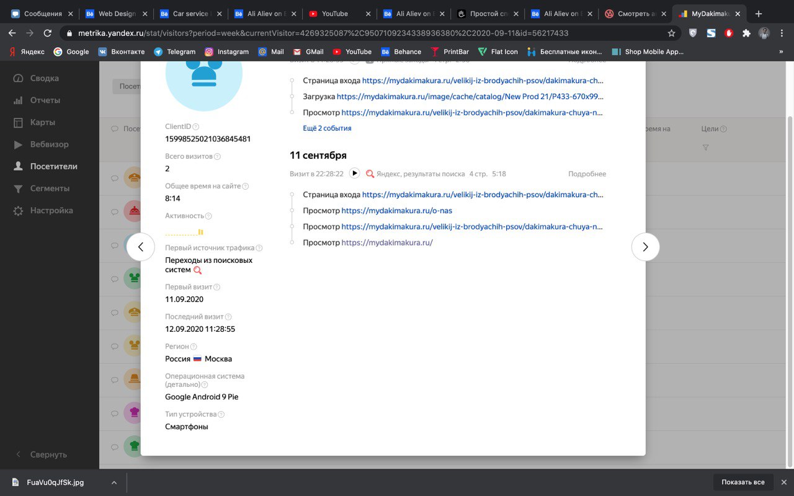794x496 pixels.
Task: Open the 11 сентября Страница входа link
Action: click(x=483, y=195)
